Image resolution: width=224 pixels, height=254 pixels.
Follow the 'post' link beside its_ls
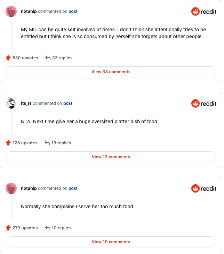[x=68, y=103]
